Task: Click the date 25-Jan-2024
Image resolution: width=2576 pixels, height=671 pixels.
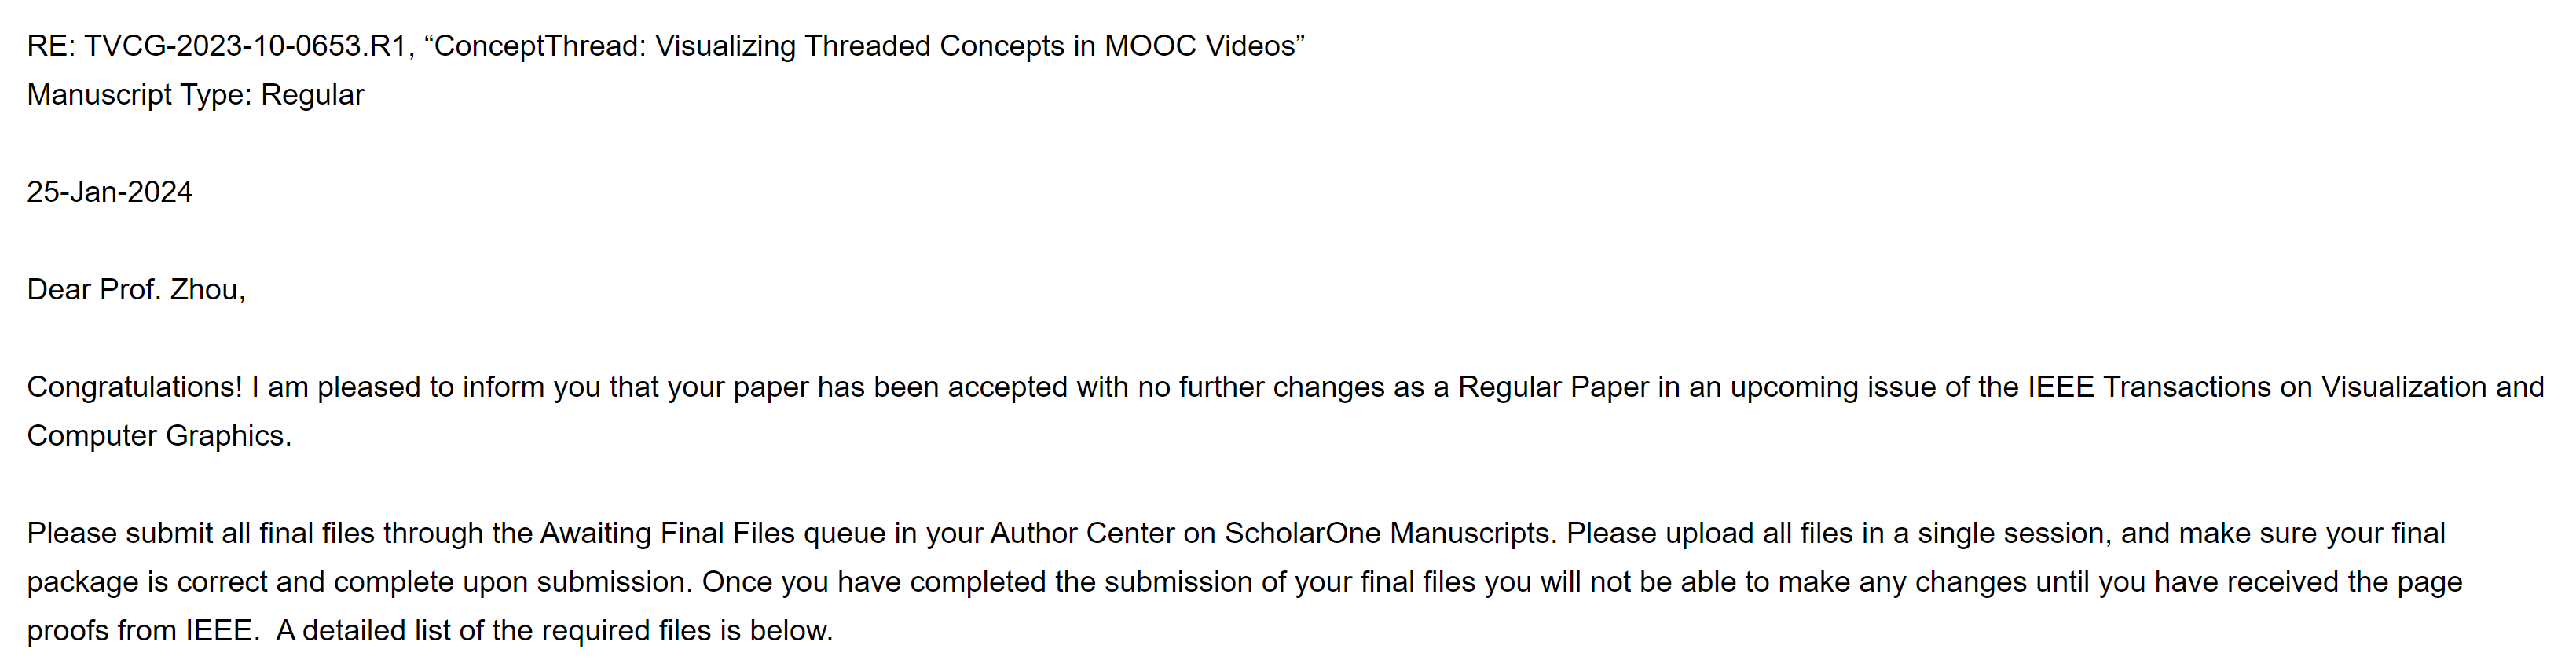Action: click(x=109, y=192)
